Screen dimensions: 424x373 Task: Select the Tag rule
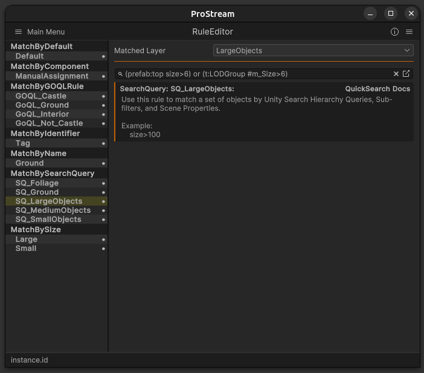[57, 143]
